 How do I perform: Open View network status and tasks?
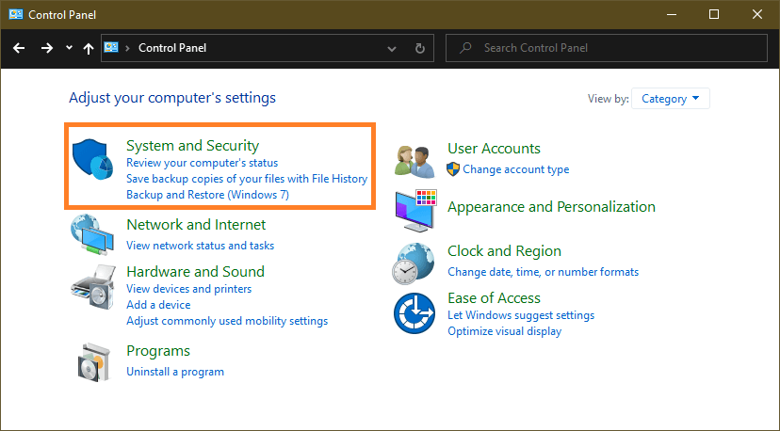tap(200, 246)
